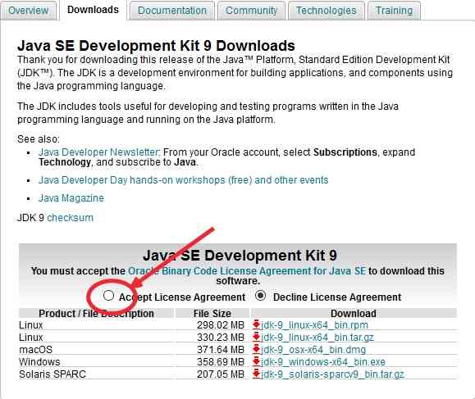Open Oracle Binary Code License Agreement link

(x=247, y=270)
